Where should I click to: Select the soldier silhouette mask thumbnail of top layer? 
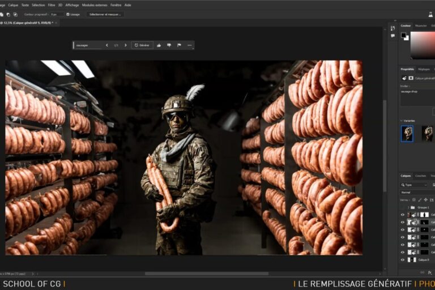coord(424,215)
